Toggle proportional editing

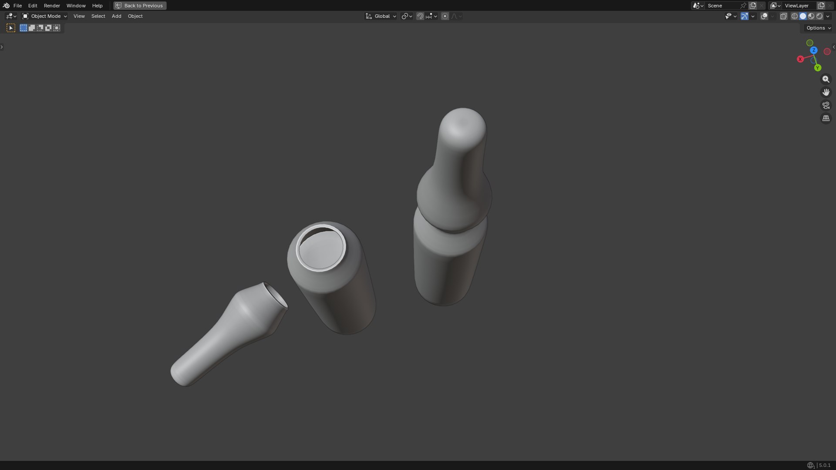tap(445, 16)
